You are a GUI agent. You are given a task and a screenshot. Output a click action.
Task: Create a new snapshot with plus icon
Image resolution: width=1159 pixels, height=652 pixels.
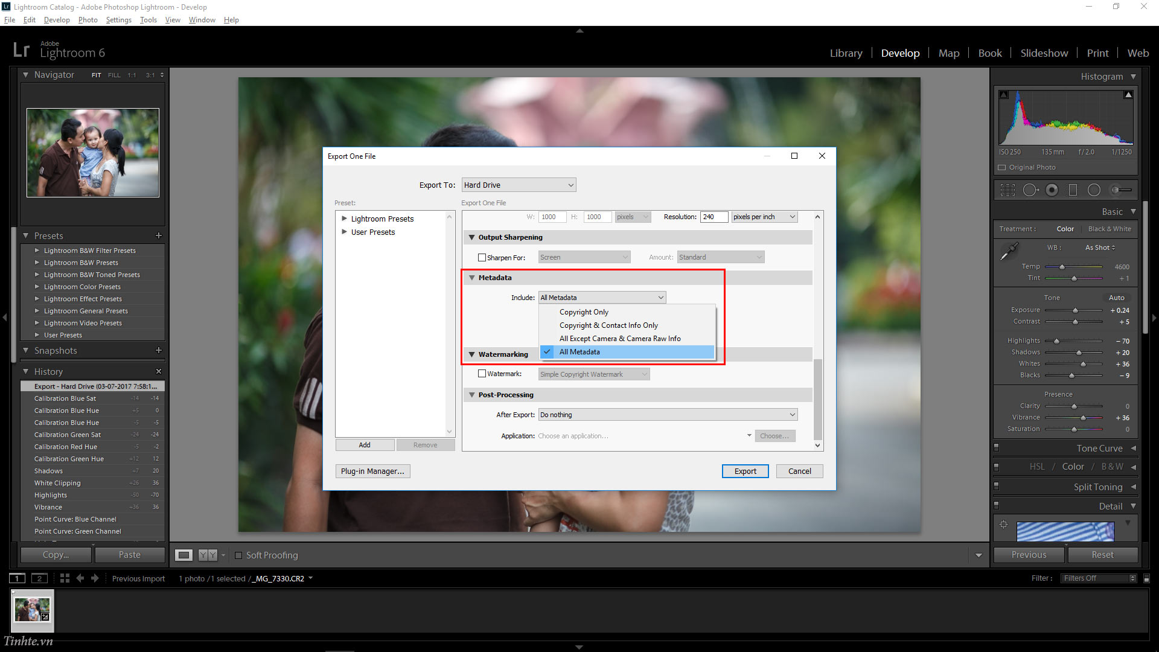click(159, 350)
